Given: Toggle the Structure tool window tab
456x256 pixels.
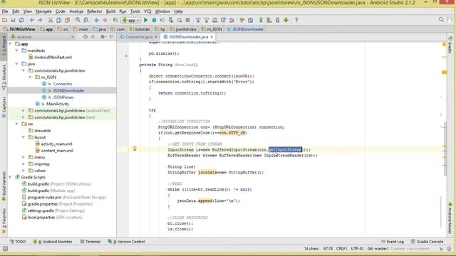Looking at the screenshot, I should click(x=4, y=77).
